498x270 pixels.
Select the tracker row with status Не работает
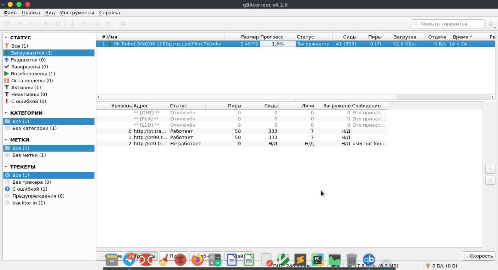click(x=242, y=144)
